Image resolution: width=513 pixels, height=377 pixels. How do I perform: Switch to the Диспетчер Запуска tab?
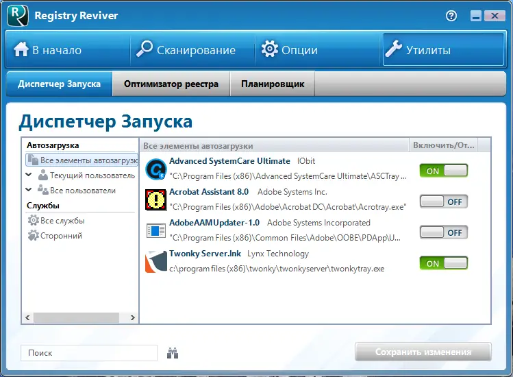tap(59, 84)
